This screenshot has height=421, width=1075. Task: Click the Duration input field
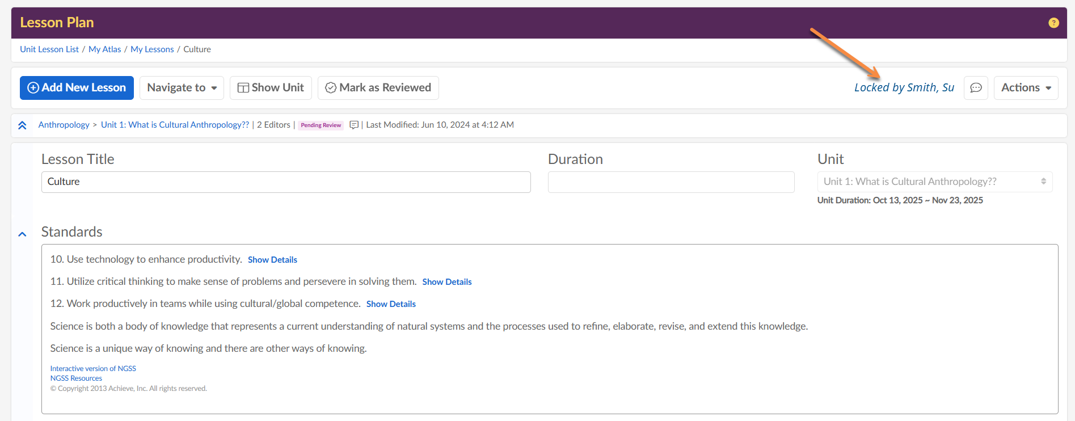coord(671,182)
